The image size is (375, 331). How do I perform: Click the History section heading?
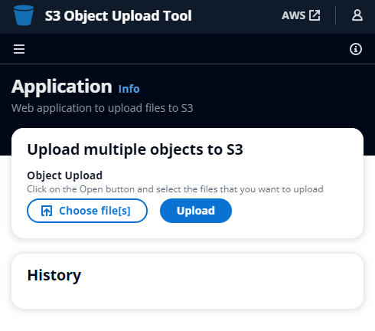pyautogui.click(x=54, y=275)
